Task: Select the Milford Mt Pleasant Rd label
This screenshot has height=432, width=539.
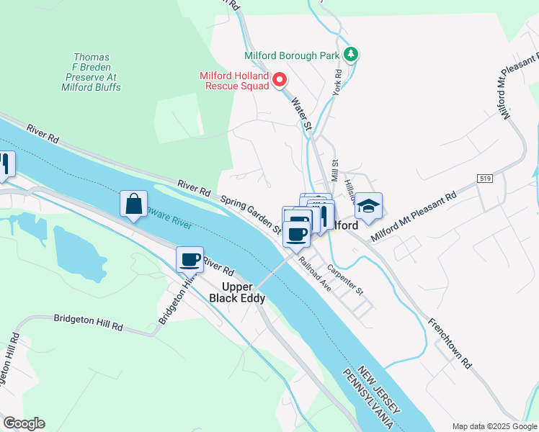Action: [414, 216]
